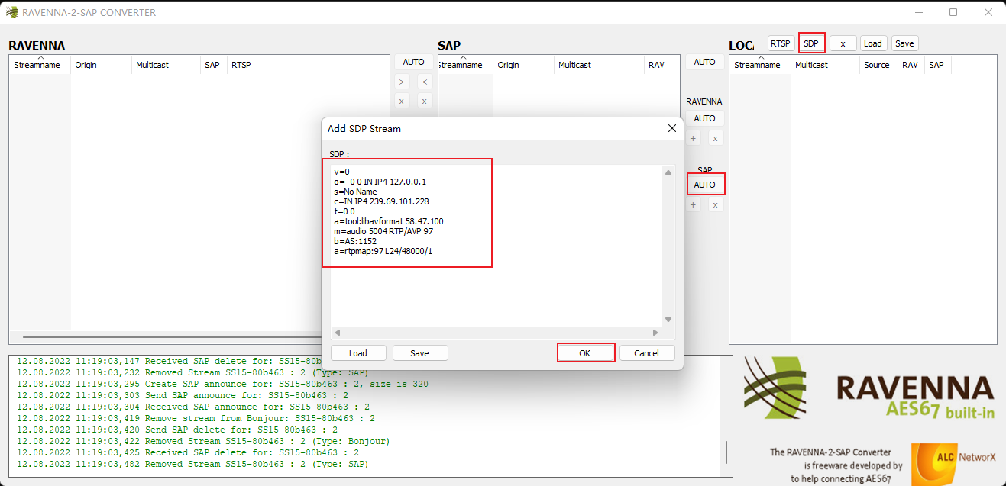
Task: Maximize the RAVENNA-2-SAP Converter window
Action: (x=953, y=12)
